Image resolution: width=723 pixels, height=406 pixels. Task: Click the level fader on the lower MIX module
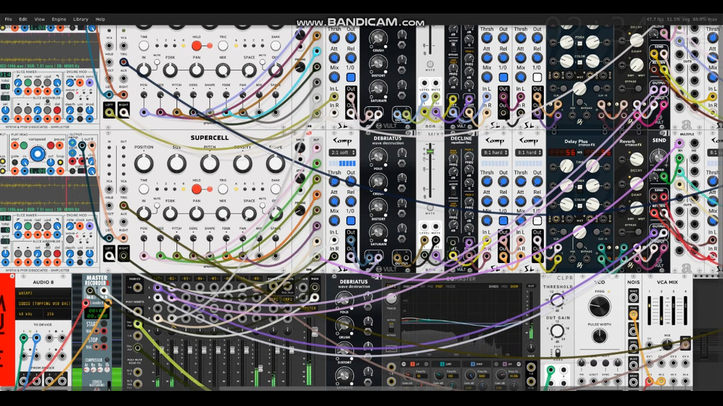coord(430,151)
